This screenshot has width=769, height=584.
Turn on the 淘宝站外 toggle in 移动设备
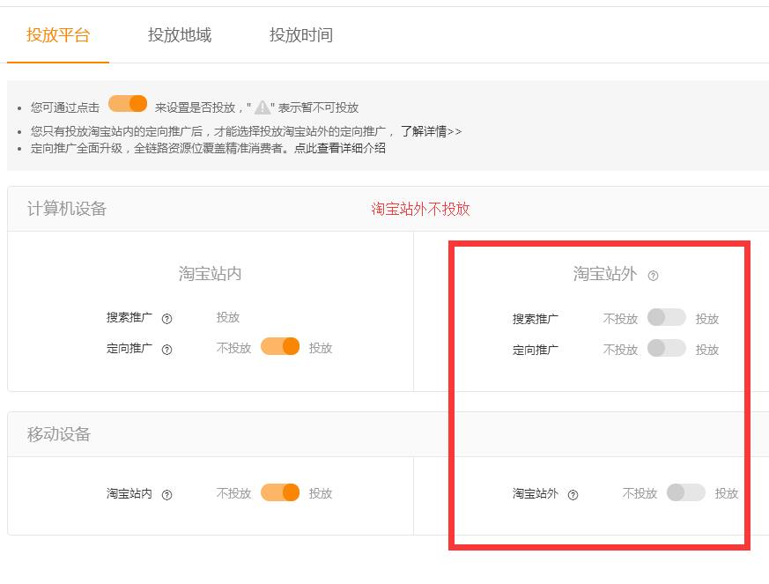point(685,493)
